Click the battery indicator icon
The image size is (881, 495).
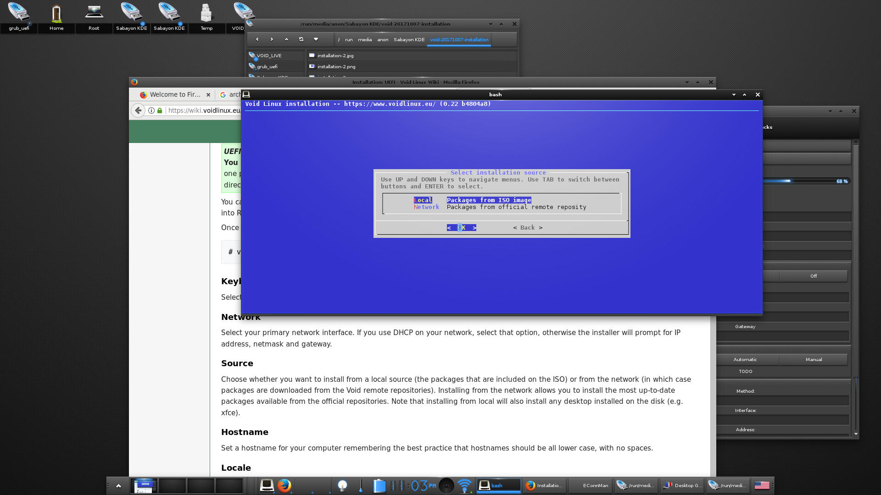pyautogui.click(x=379, y=485)
